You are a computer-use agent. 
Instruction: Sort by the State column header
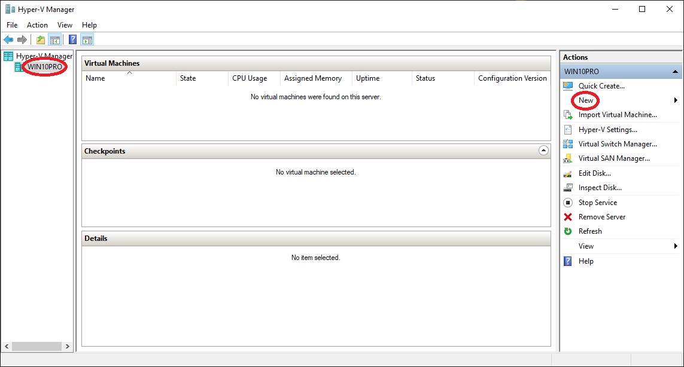click(202, 78)
